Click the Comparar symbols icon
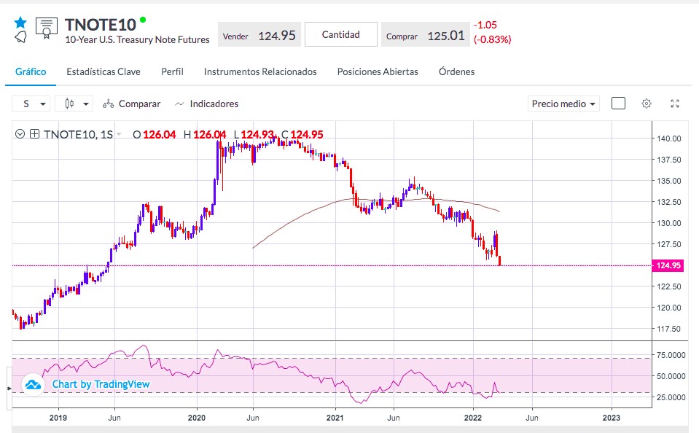This screenshot has width=699, height=433. (x=108, y=104)
